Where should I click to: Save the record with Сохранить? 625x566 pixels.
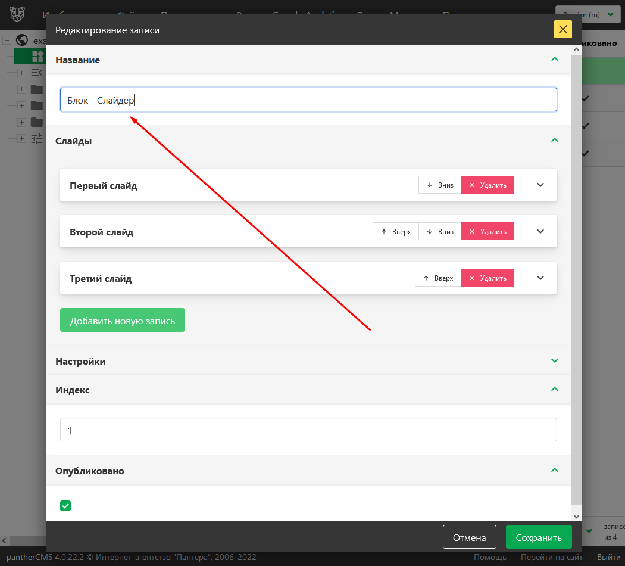539,537
